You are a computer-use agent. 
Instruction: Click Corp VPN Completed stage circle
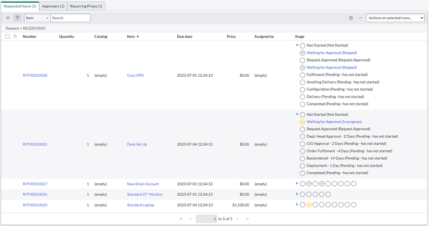tap(302, 104)
